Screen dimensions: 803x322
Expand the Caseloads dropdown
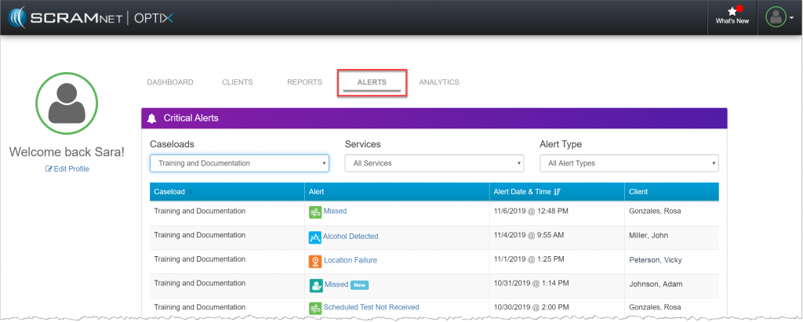coord(239,163)
